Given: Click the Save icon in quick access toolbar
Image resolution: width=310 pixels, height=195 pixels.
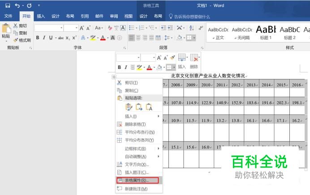Looking at the screenshot, I should (8, 6).
